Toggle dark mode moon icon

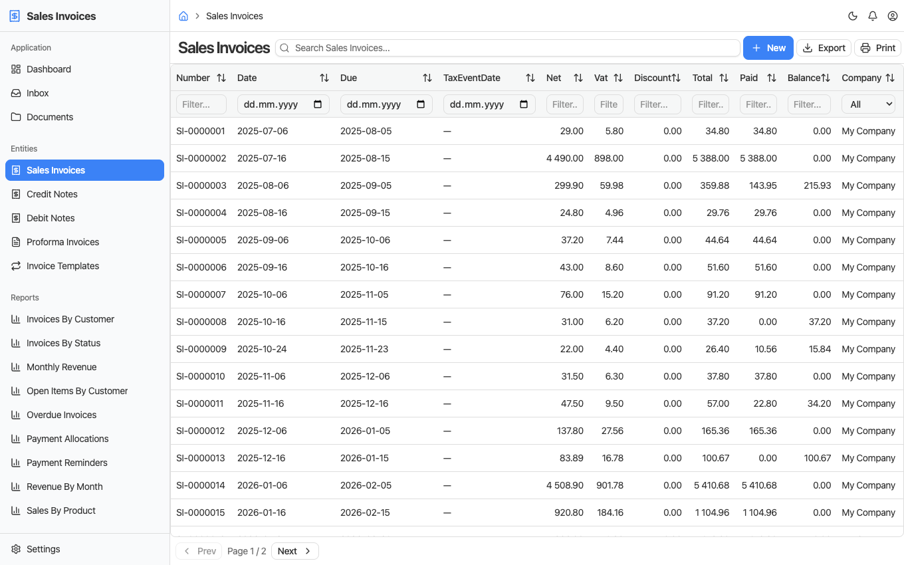click(x=853, y=16)
